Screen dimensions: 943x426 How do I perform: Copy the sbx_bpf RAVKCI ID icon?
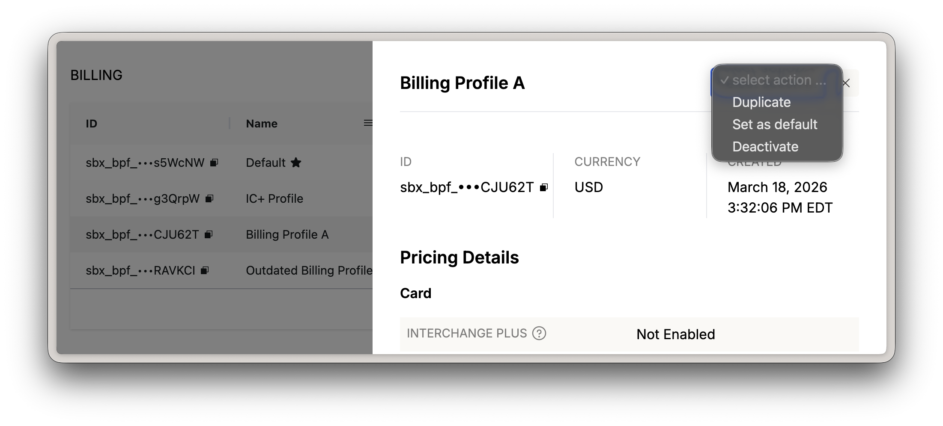(205, 270)
